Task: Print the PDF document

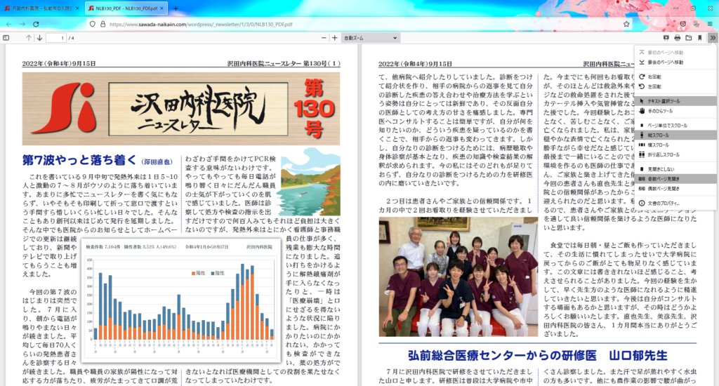Action: click(x=678, y=38)
